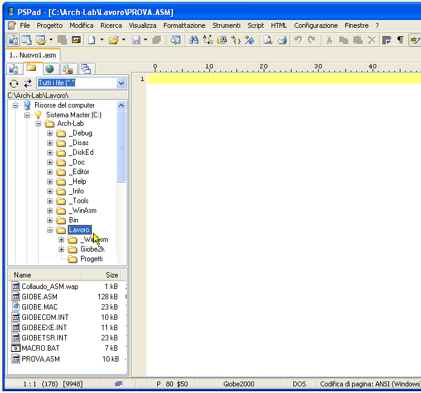Select PROVA.ASM in file list
421x393 pixels.
[x=41, y=359]
